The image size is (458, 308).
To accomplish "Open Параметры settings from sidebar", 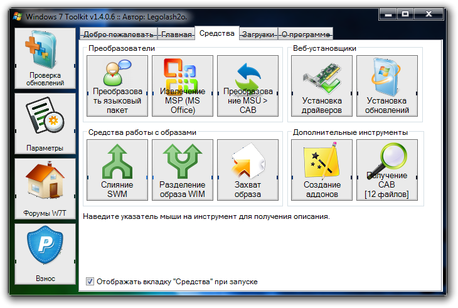I will click(x=45, y=124).
